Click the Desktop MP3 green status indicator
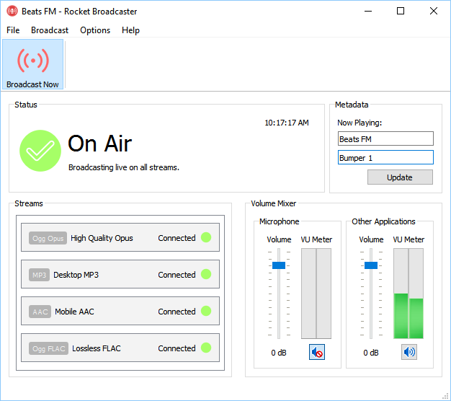This screenshot has width=451, height=401. coord(206,274)
